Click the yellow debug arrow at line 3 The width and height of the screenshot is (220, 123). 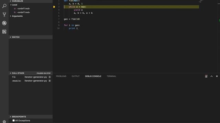point(54,7)
